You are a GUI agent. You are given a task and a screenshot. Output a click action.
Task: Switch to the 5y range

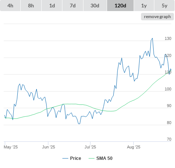pos(165,6)
